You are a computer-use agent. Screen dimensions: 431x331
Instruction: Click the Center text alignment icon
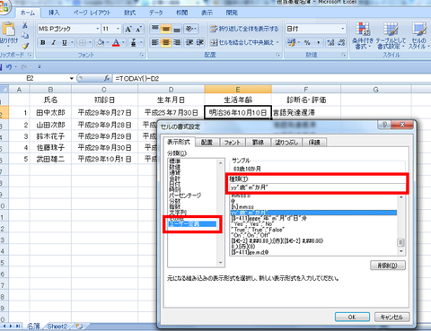165,42
